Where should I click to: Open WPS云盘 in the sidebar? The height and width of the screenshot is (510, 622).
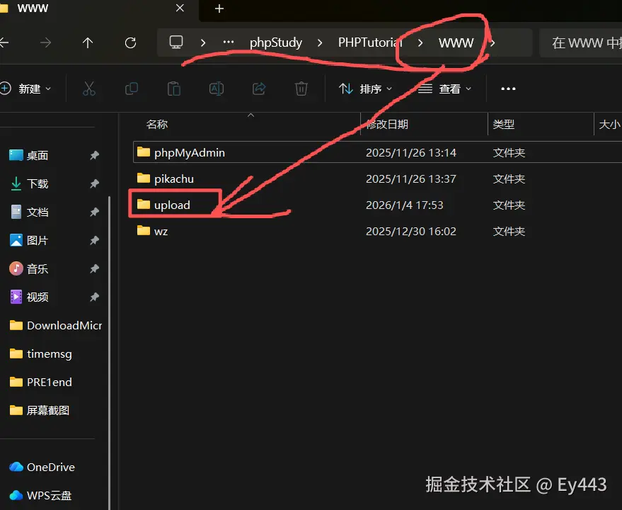(x=40, y=495)
